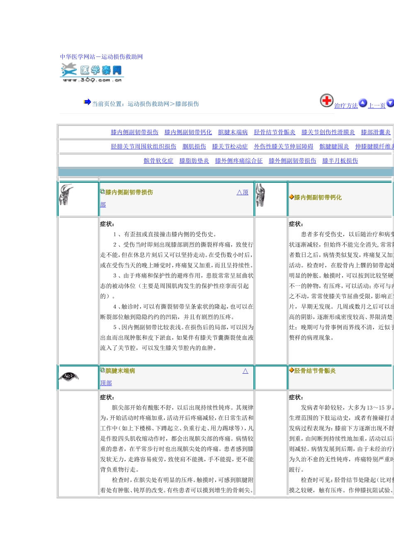Screen dimensions: 394x558
Task: Open knee thumbnail beside 膝内侧副韧带损伤
Action: 66,195
